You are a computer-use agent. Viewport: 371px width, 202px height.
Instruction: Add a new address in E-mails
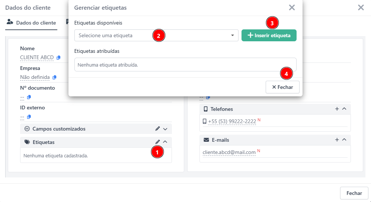tap(337, 140)
